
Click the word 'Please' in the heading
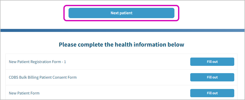point(68,45)
